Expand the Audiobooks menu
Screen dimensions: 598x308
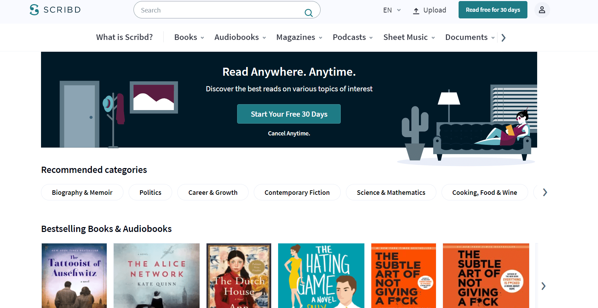[x=240, y=37]
